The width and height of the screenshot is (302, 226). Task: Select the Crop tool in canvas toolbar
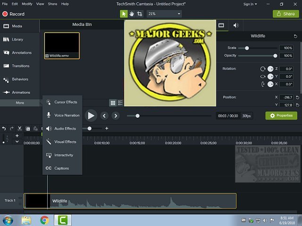140,14
